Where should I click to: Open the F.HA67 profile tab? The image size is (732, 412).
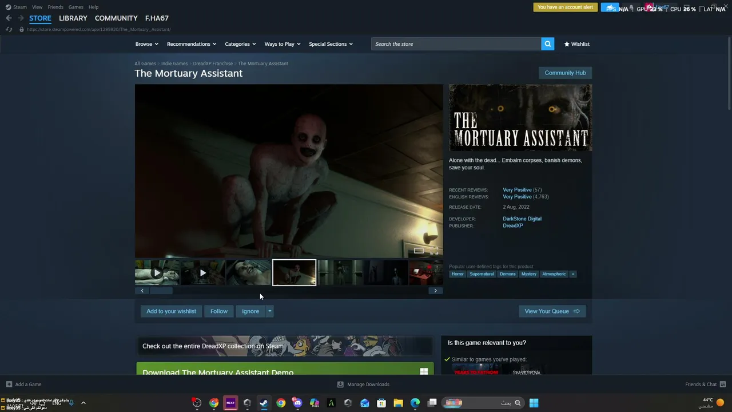coord(157,18)
